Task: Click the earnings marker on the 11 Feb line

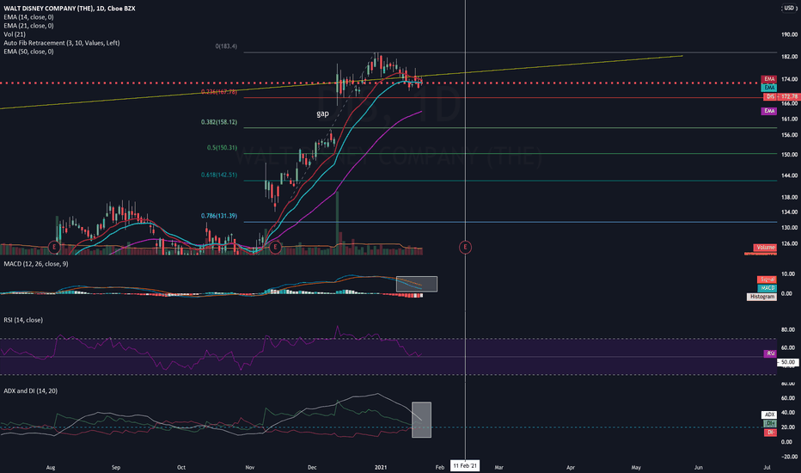Action: click(465, 248)
